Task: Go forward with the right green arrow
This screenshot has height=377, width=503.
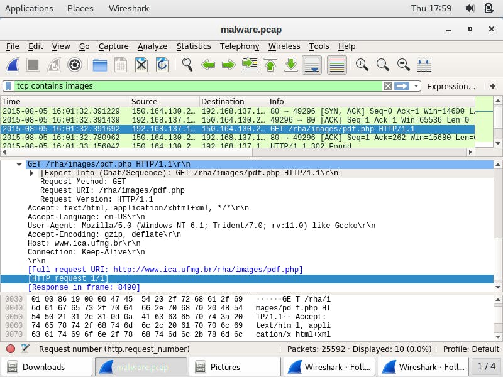Action: point(229,65)
